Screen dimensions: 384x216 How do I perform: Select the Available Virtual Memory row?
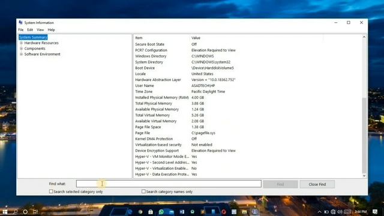click(248, 121)
